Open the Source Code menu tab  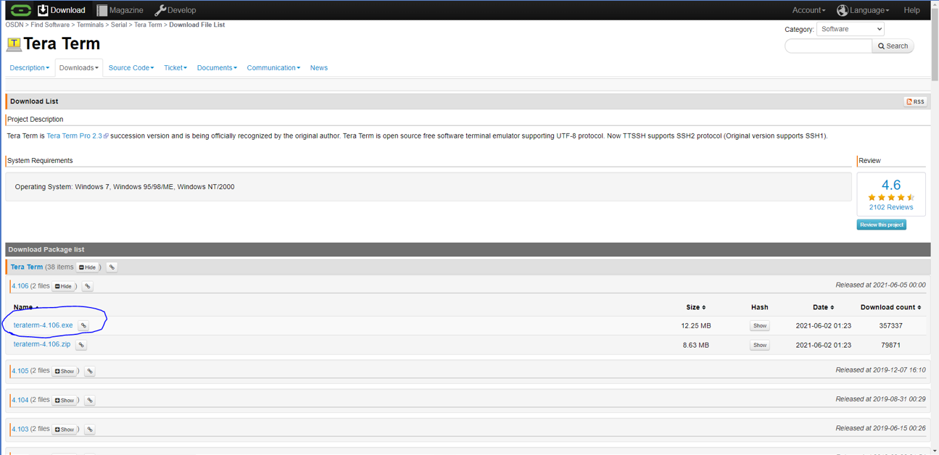tap(131, 68)
